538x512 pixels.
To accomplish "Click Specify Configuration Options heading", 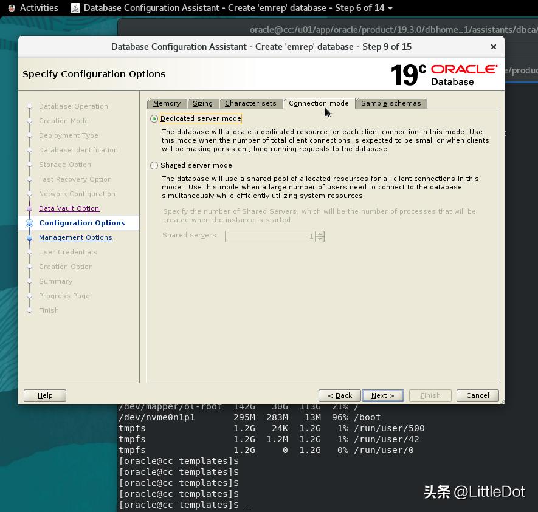I will [x=94, y=74].
